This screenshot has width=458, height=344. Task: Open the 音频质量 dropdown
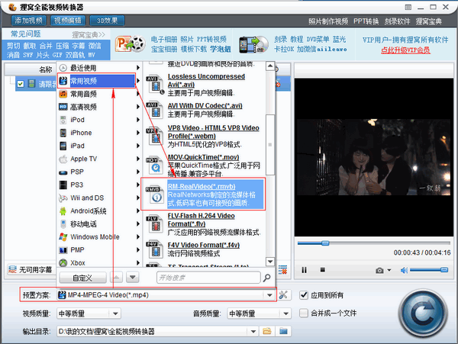[x=260, y=313]
